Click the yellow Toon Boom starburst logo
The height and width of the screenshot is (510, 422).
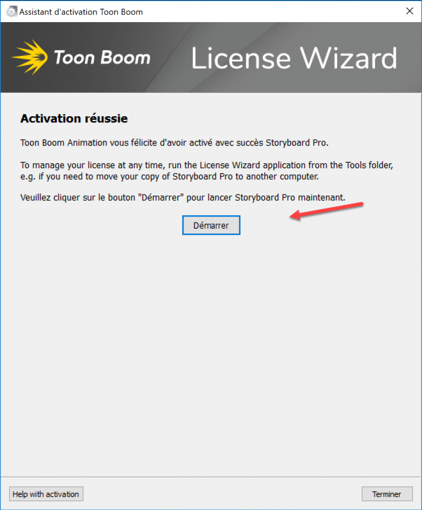pos(30,57)
